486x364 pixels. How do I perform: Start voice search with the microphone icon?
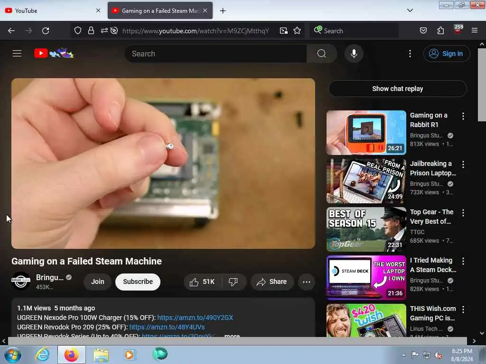(x=354, y=54)
